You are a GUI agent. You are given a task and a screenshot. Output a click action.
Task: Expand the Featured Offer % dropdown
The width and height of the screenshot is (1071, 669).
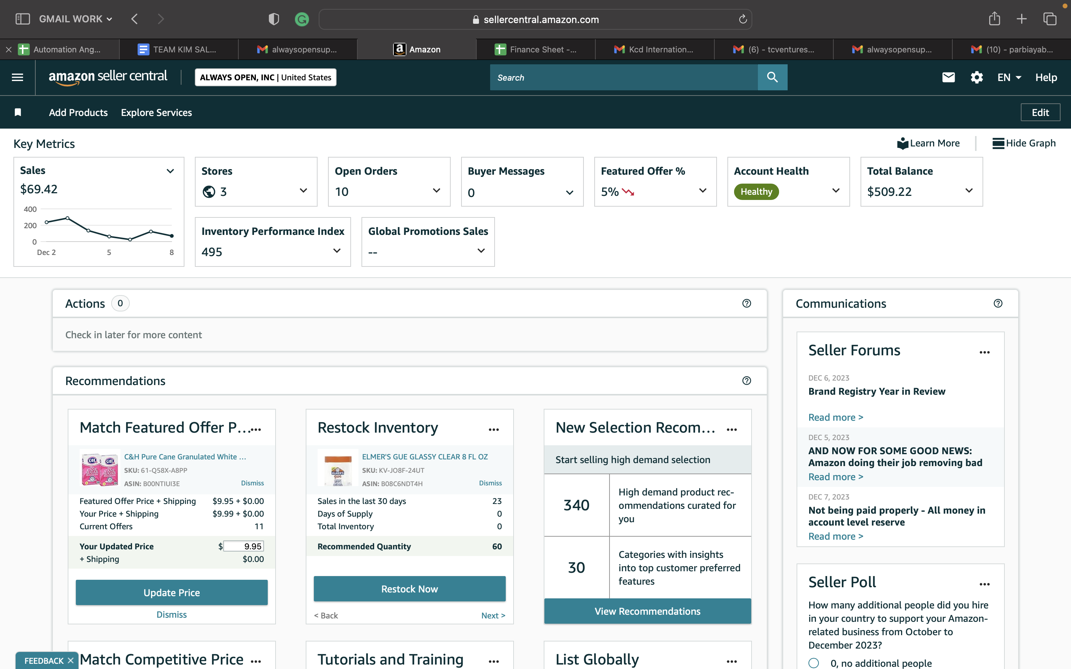(703, 191)
